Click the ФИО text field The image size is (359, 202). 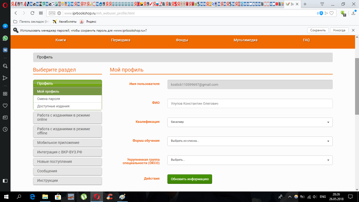(x=250, y=103)
